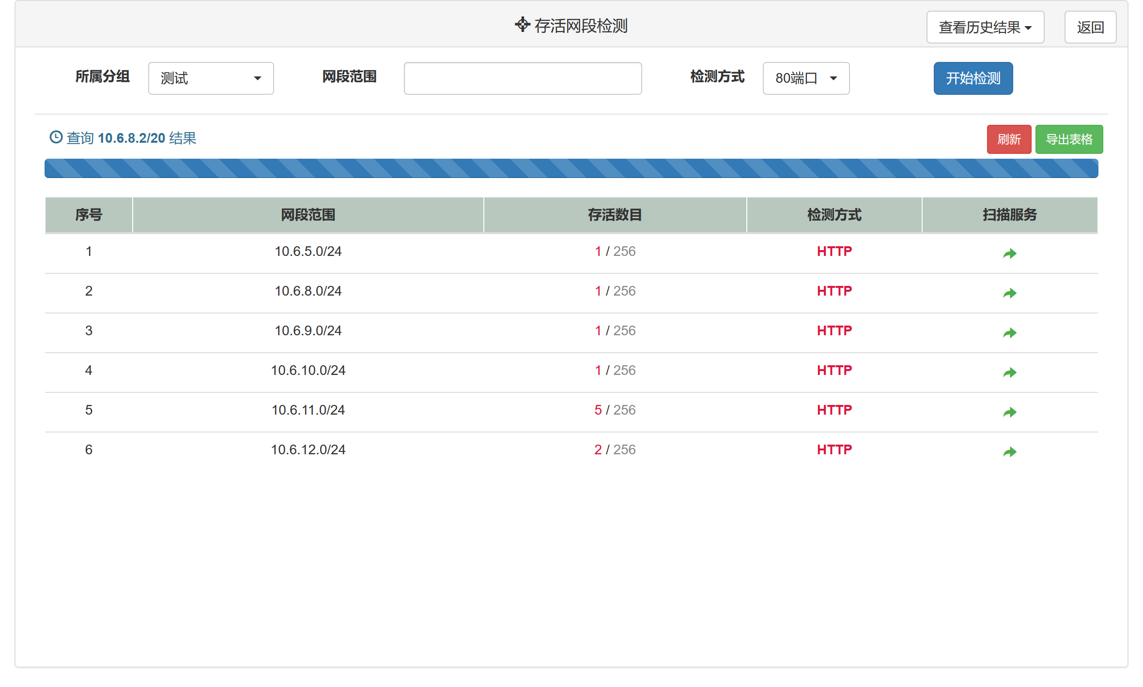Click the green 导出表格 button
Image resolution: width=1143 pixels, height=687 pixels.
1069,139
